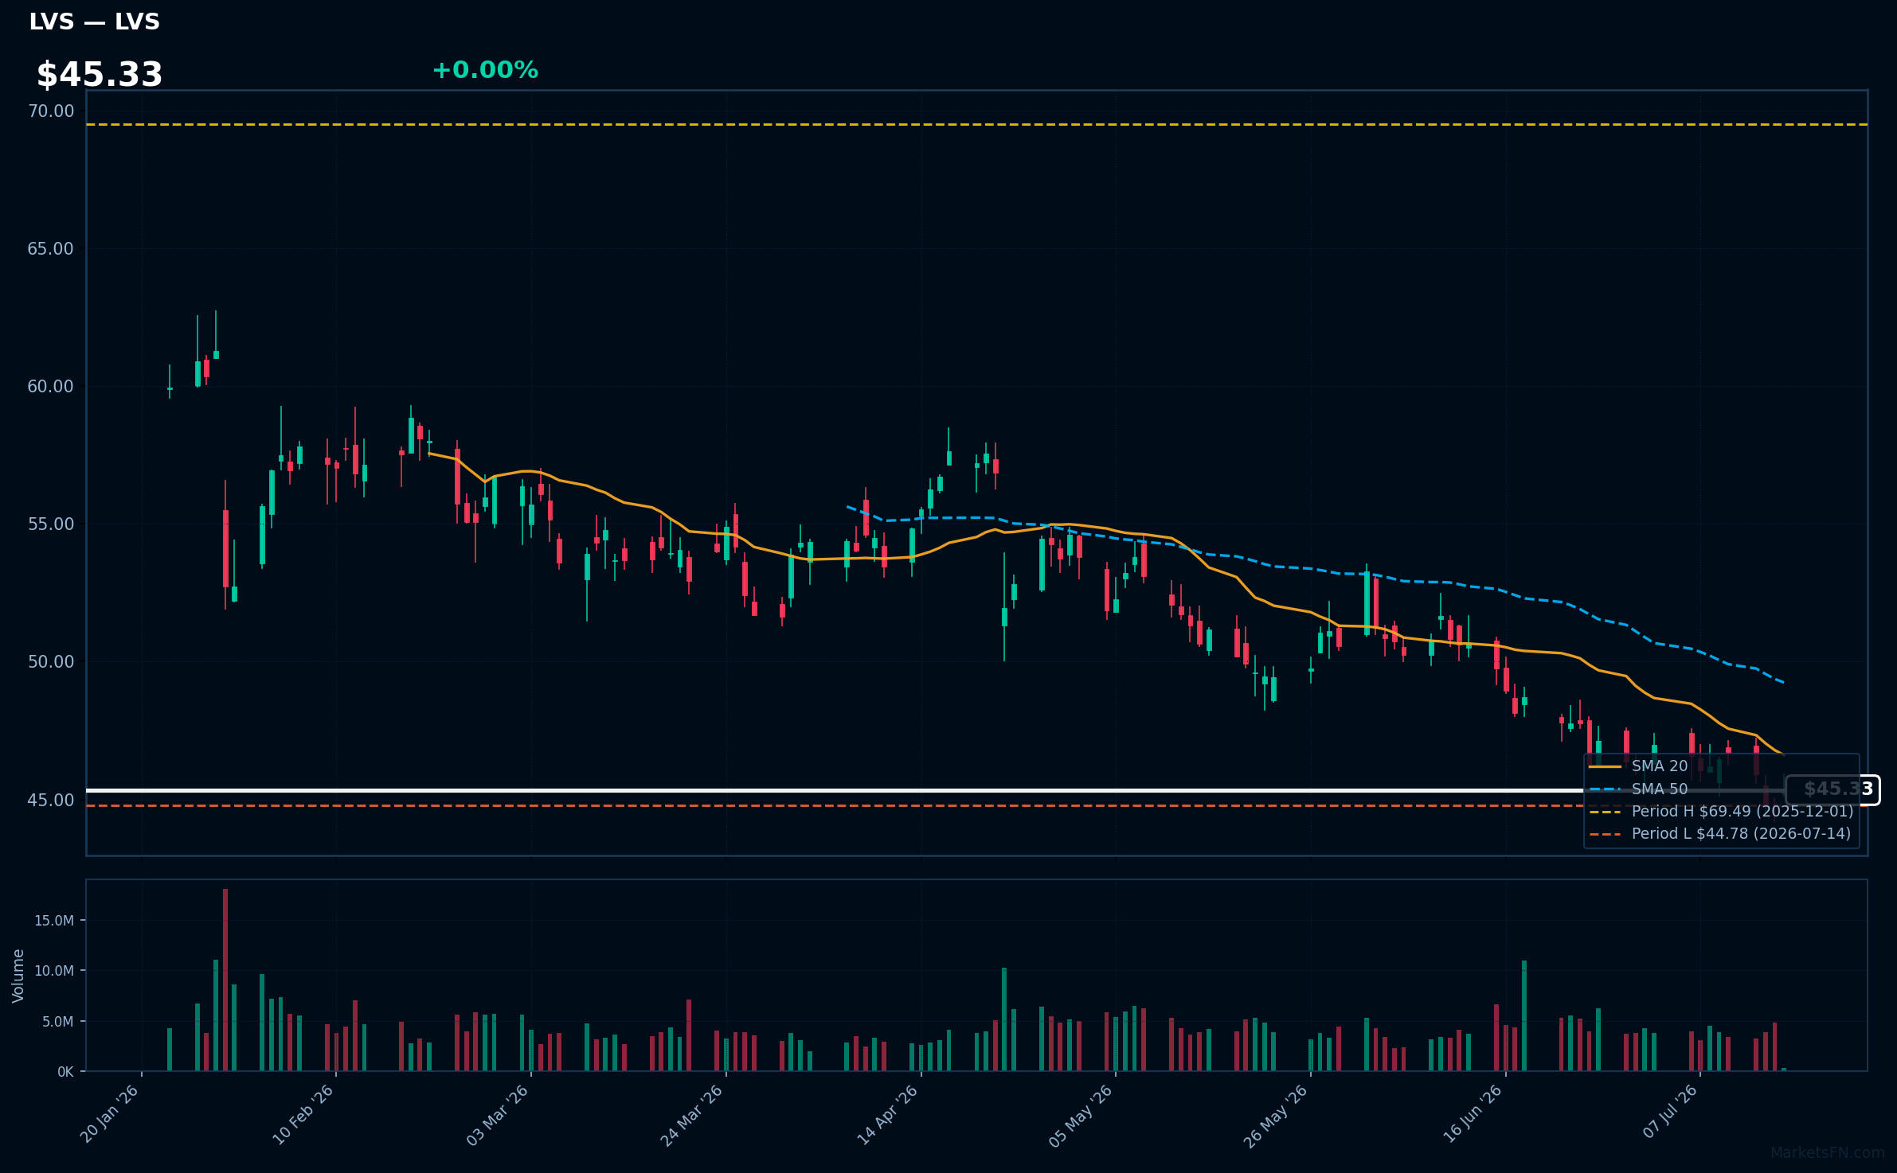Click the blue dashed SMA 50 legend sample

(x=1606, y=789)
